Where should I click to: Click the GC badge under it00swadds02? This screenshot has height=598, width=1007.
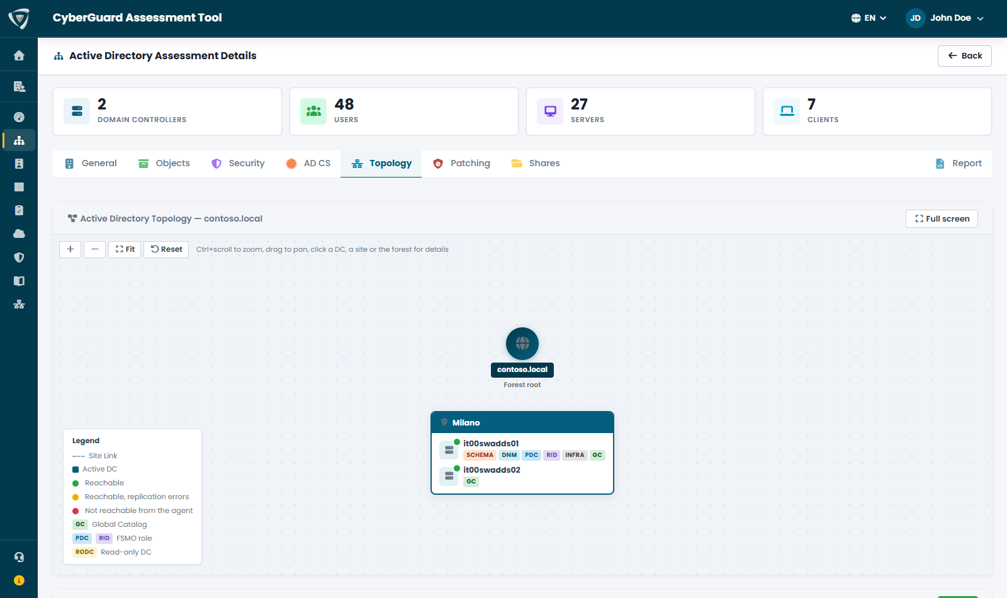[x=471, y=482]
